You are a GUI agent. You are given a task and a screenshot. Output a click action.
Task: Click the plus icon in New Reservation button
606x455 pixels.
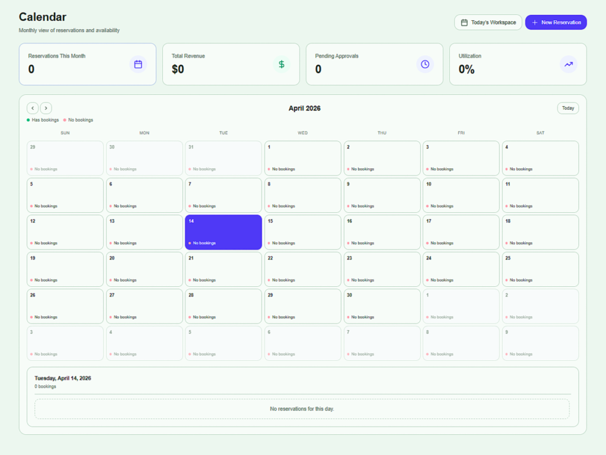pyautogui.click(x=534, y=23)
